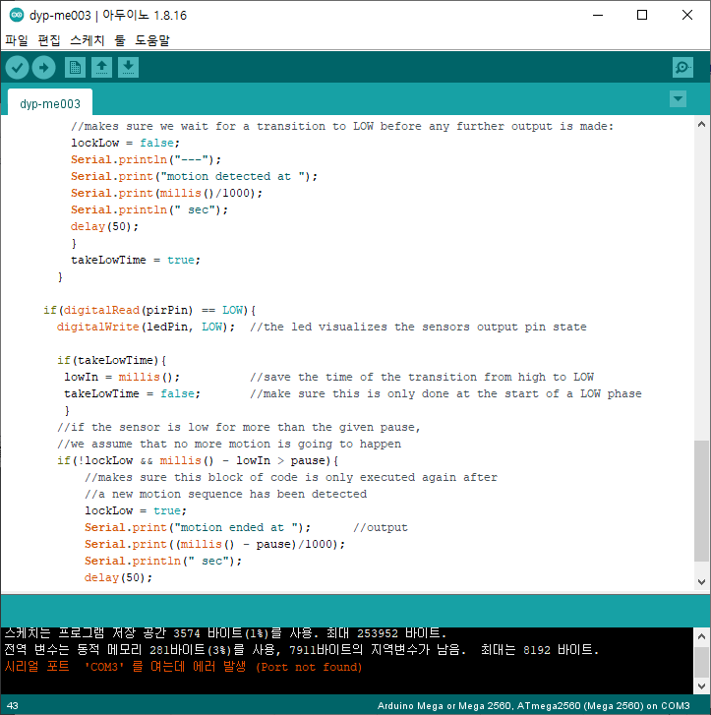Open the 도움말 menu
Viewport: 711px width, 715px height.
[x=152, y=40]
